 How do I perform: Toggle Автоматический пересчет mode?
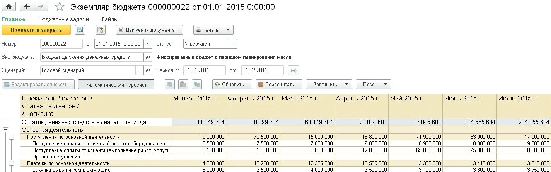pyautogui.click(x=116, y=84)
